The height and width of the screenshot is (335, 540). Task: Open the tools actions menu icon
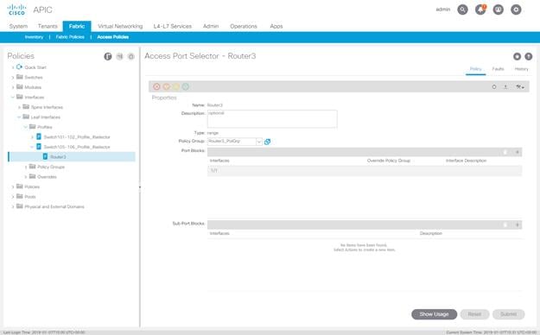(x=519, y=86)
